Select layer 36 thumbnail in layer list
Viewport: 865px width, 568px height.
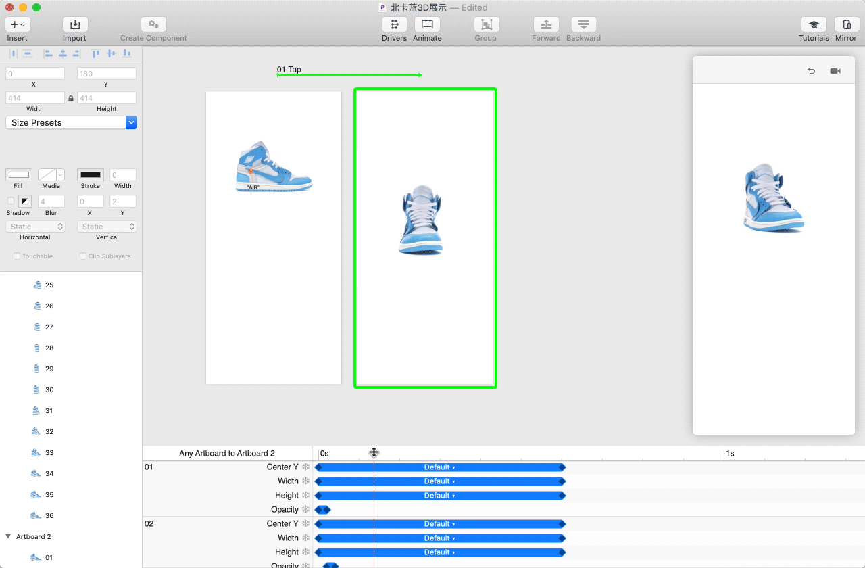[36, 515]
